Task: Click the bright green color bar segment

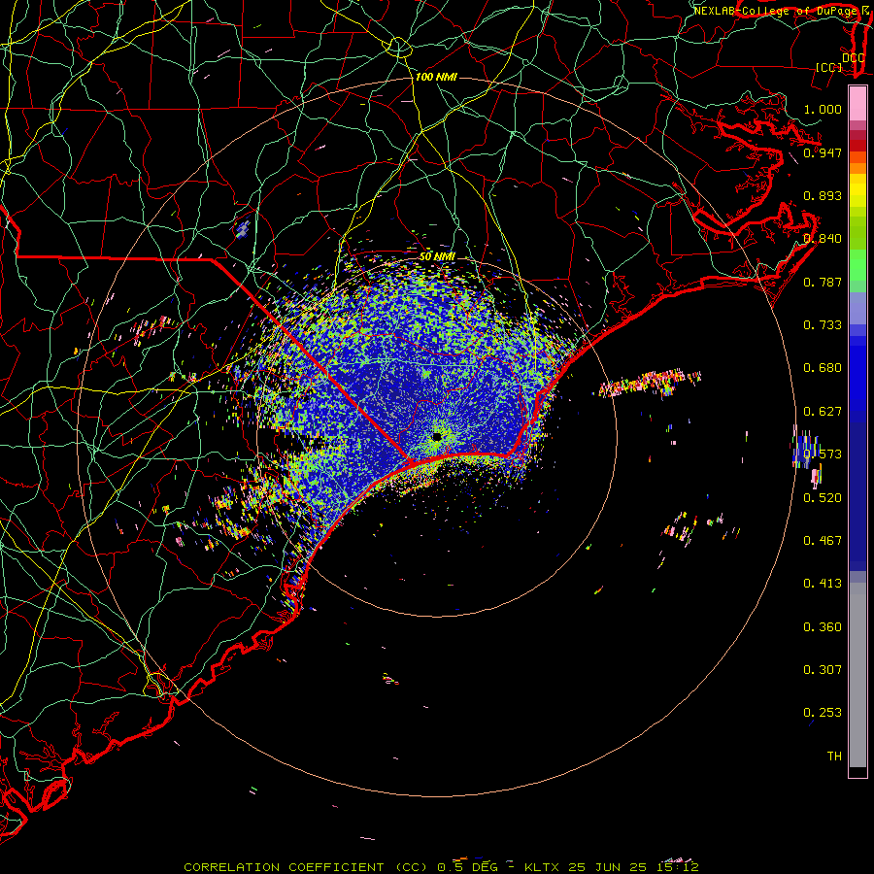Action: tap(857, 265)
